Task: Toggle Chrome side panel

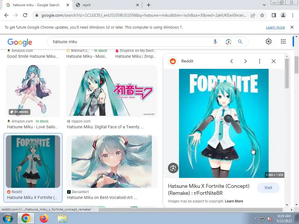Action: coord(274,15)
